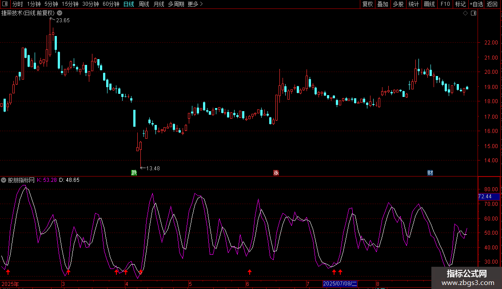
Task: Click month 7 on time axis
Action: pyautogui.click(x=308, y=284)
